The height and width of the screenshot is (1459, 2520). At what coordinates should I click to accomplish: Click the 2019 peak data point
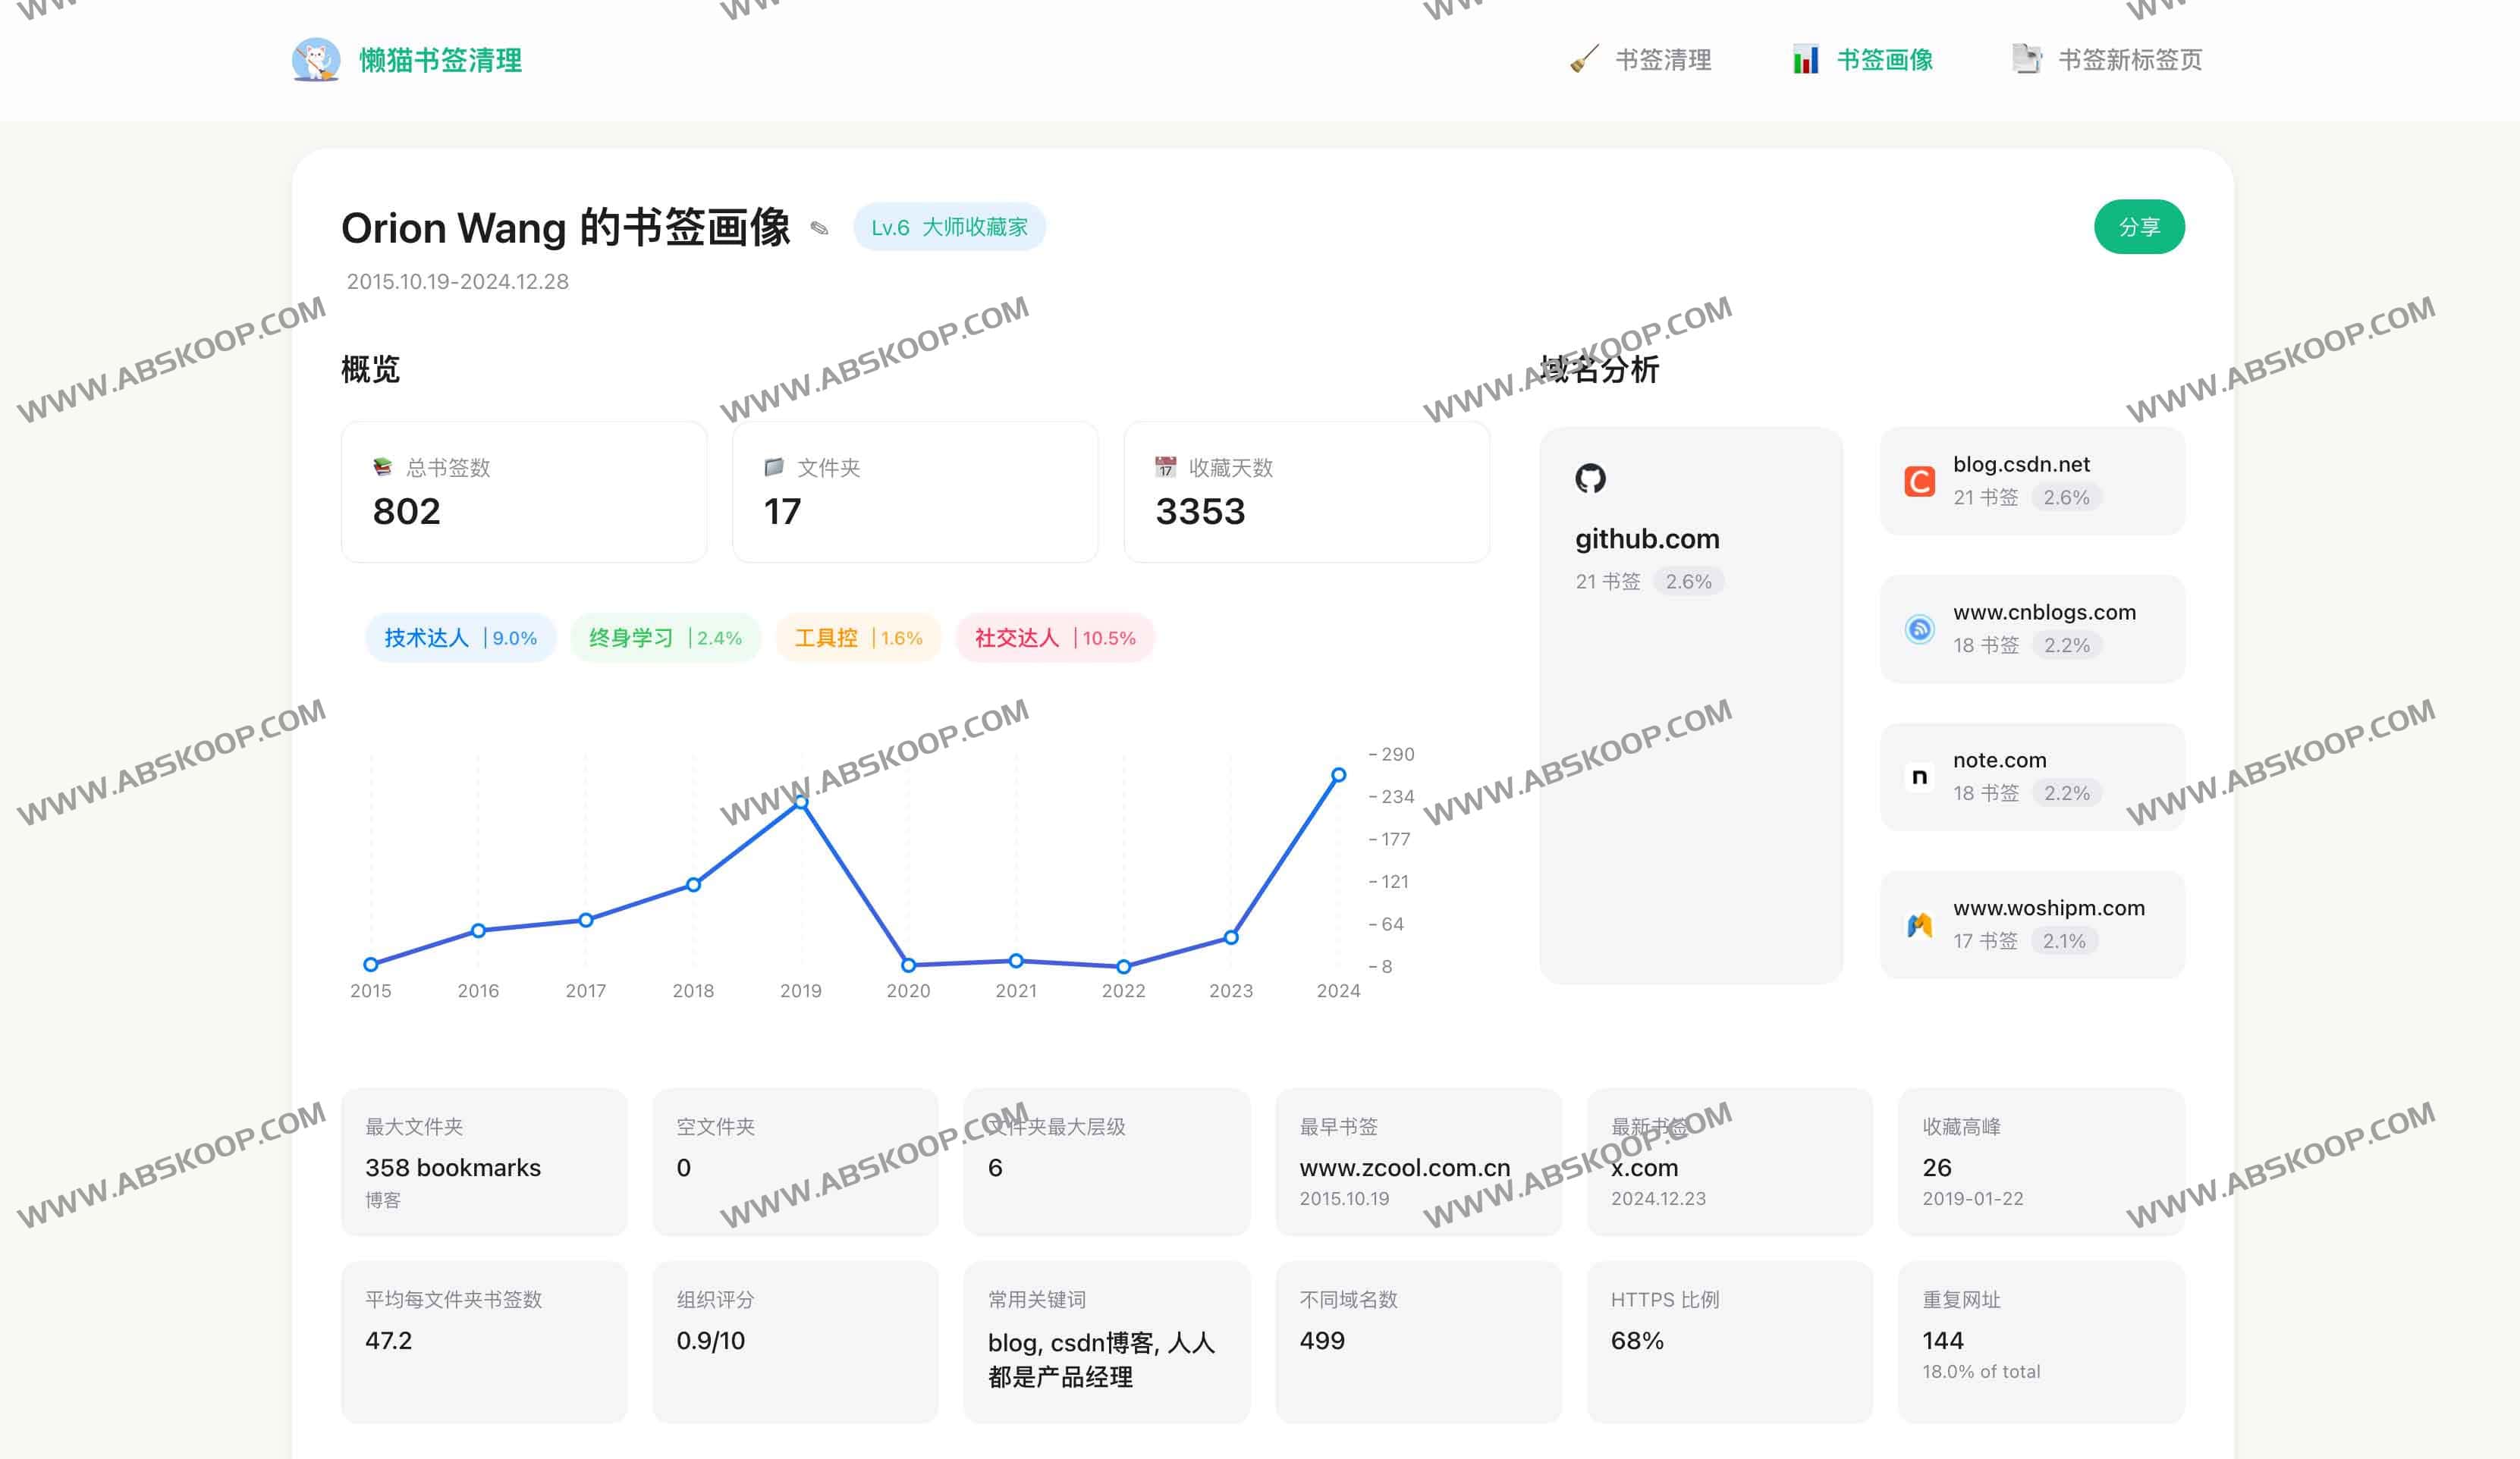pyautogui.click(x=801, y=802)
